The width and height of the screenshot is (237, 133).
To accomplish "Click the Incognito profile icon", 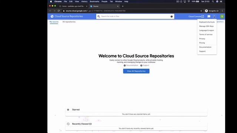I will (x=206, y=11).
